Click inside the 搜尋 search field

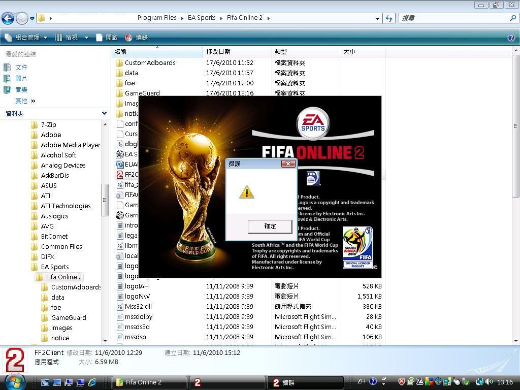coord(454,18)
